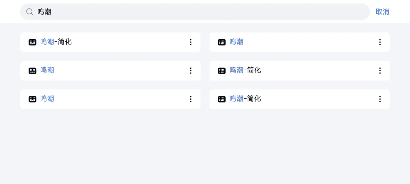Screen dimensions: 410x184
Task: Show more options for middle-right 鸣潮-简化
Action: [380, 71]
